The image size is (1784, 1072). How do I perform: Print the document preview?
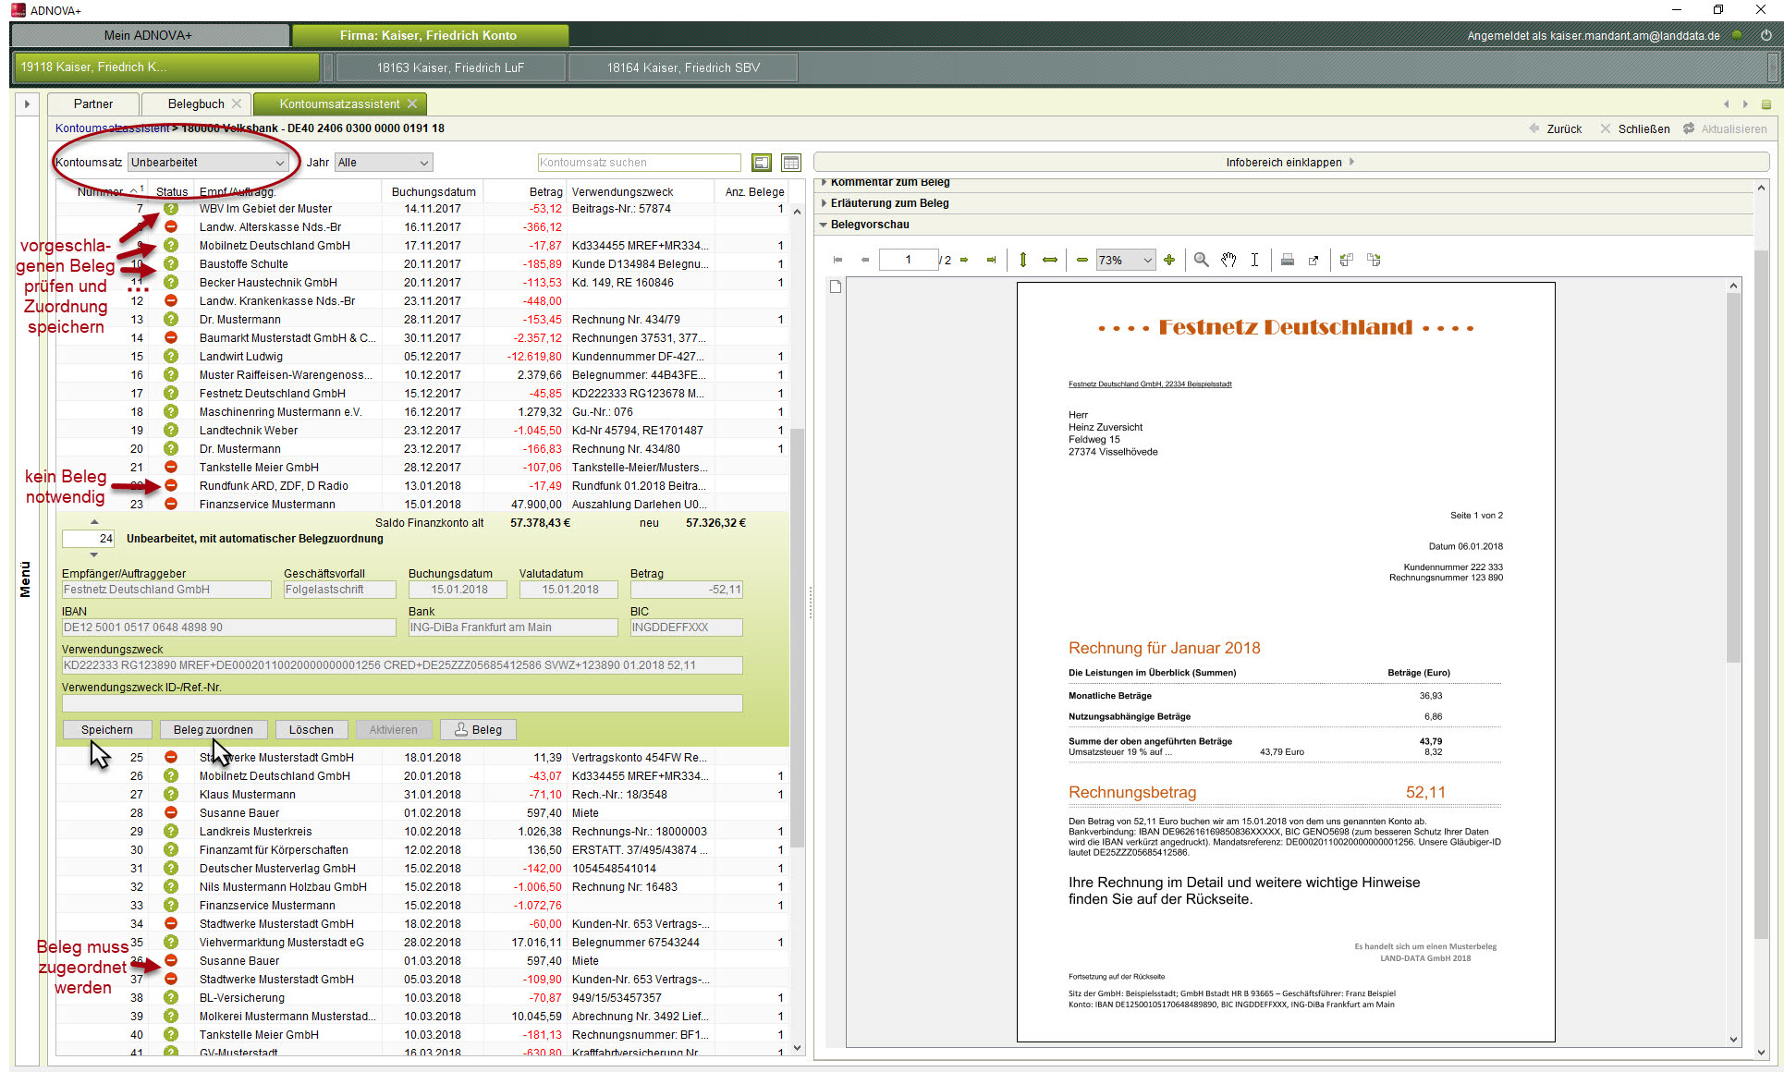tap(1288, 260)
